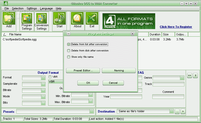
Task: Expand the Genre dropdown
Action: 182,78
